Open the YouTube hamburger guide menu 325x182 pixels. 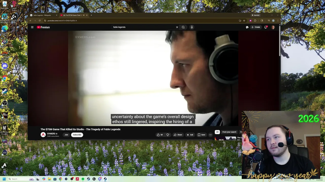32,27
